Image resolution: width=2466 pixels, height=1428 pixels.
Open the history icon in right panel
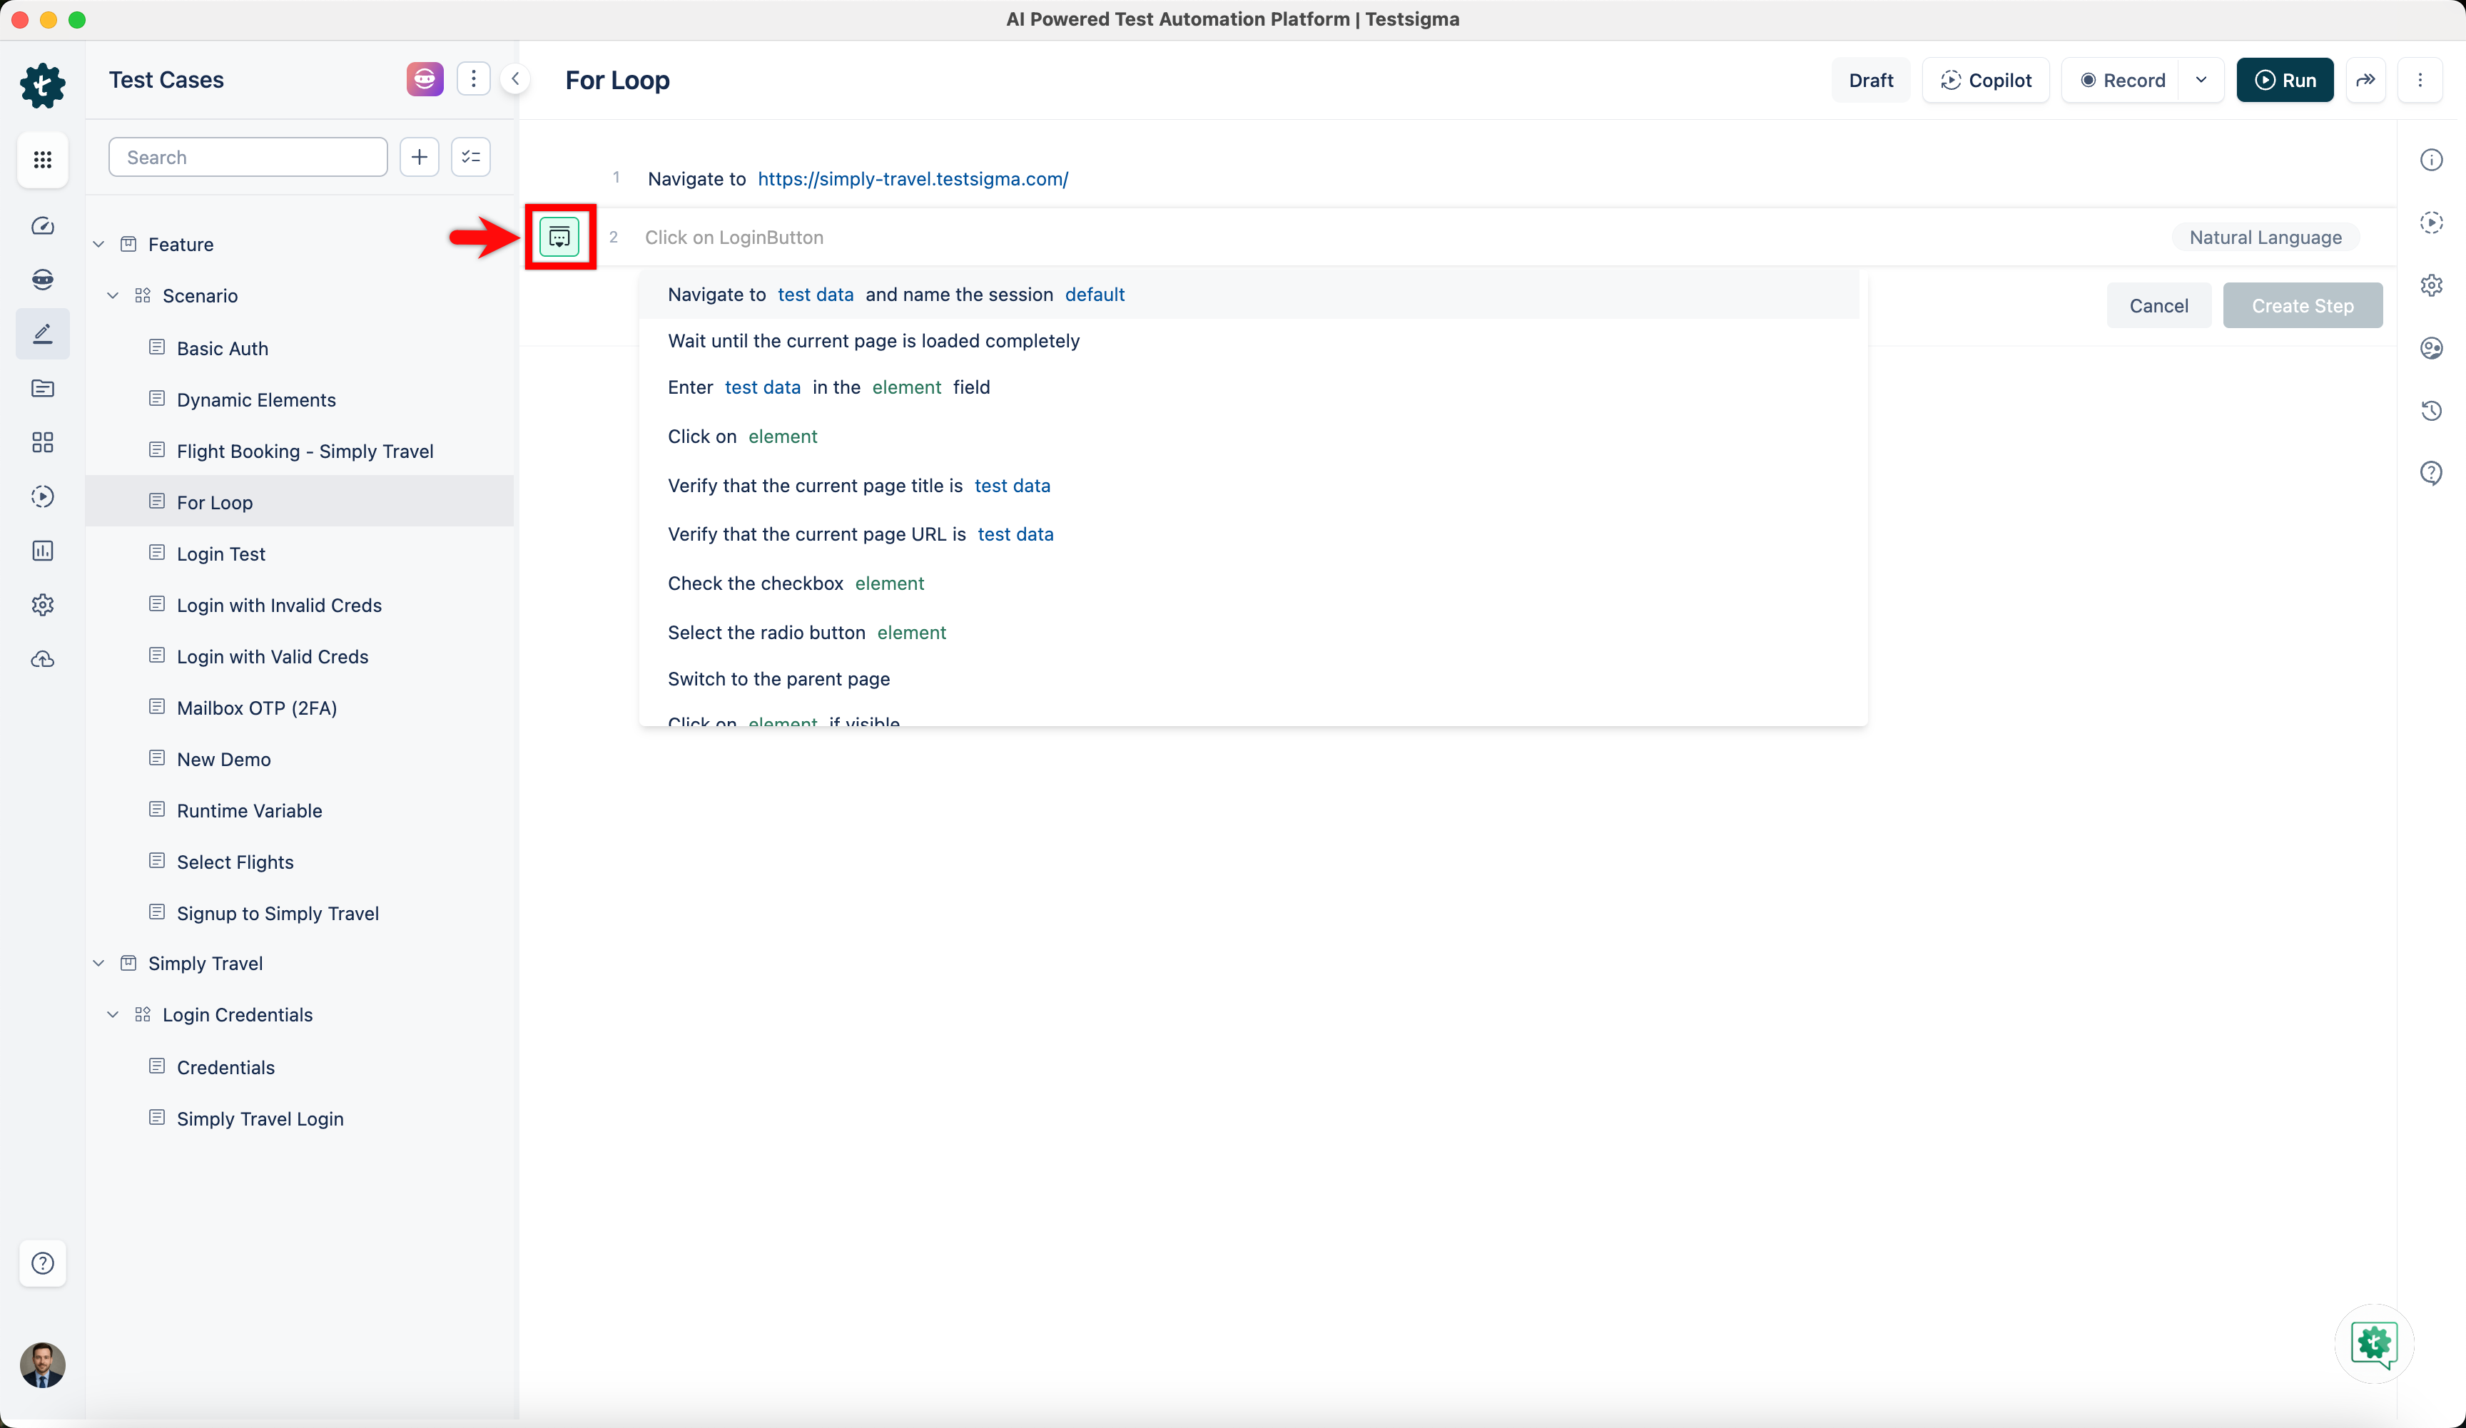click(2431, 411)
